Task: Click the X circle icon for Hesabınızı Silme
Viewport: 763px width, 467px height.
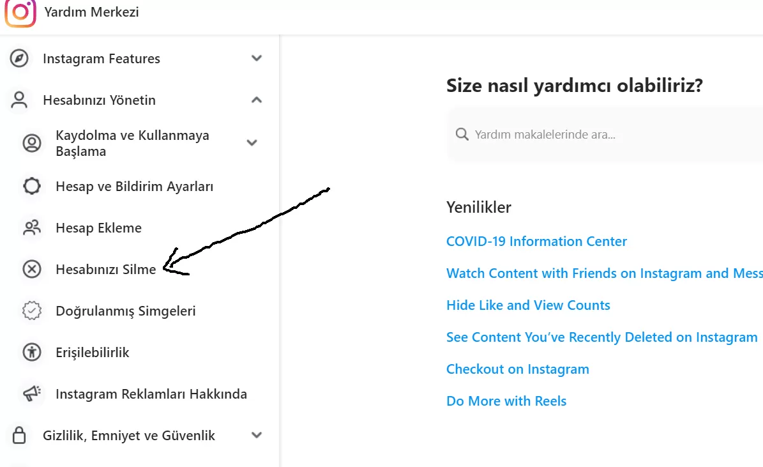Action: (32, 270)
